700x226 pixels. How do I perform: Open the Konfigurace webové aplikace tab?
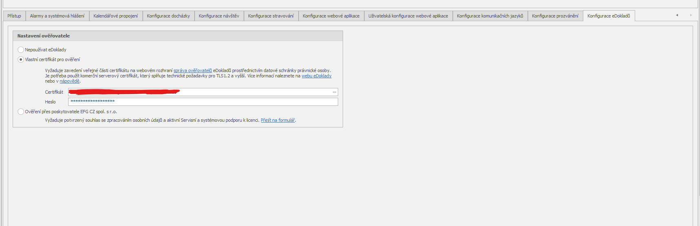331,16
